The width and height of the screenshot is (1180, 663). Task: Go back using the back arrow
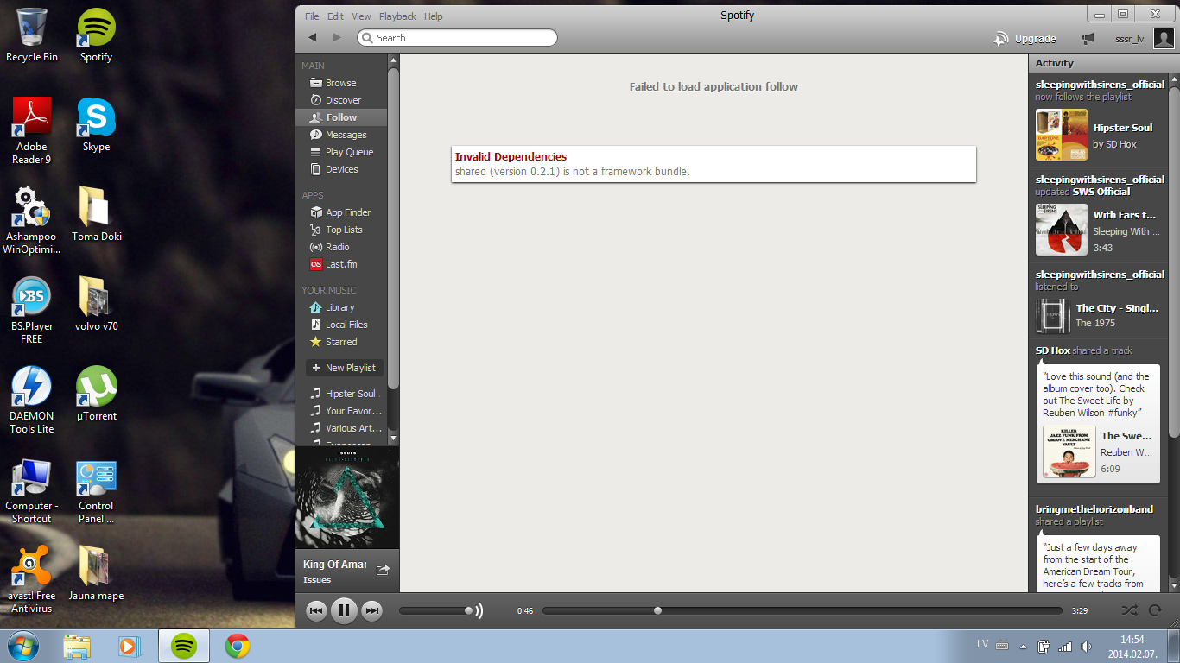point(313,38)
